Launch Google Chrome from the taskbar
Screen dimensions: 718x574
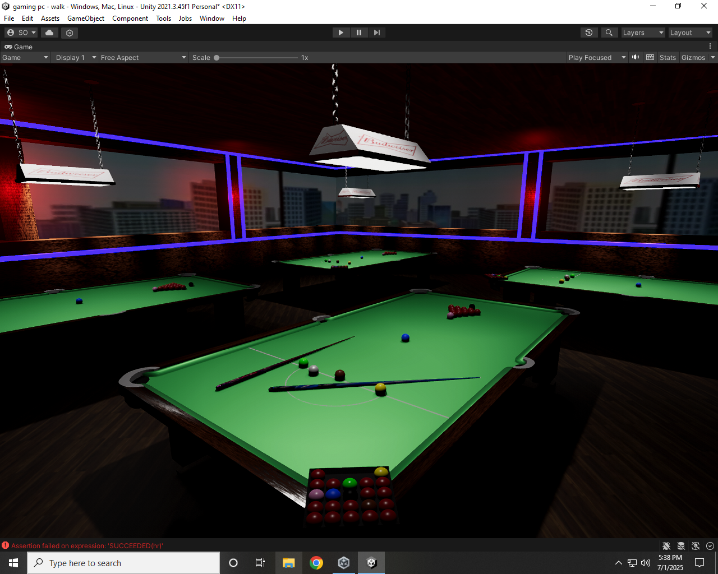(316, 563)
